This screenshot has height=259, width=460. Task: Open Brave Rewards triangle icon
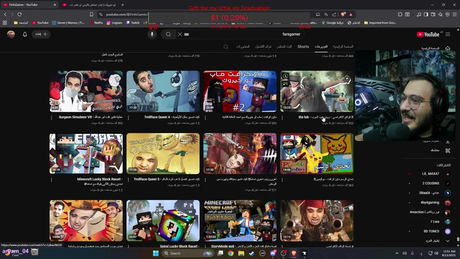tap(351, 14)
